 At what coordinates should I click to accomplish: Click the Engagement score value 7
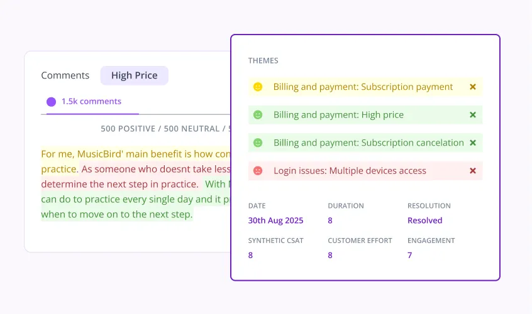coord(409,256)
